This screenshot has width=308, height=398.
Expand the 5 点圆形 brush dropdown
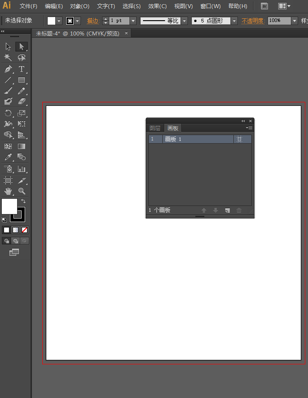[234, 21]
